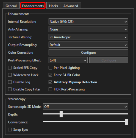Screen dimensions: 136x138
Task: Expand the Anti-Aliasing dropdown
Action: (88, 29)
